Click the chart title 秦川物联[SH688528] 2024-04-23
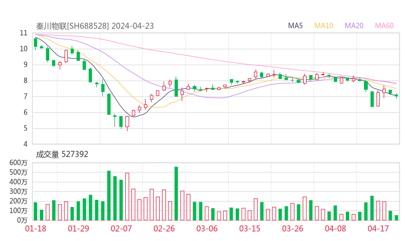This screenshot has width=405, height=241. tap(95, 26)
